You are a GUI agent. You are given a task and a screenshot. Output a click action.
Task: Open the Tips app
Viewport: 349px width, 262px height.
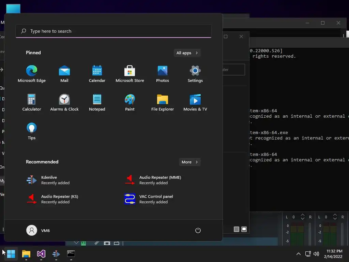coord(32,131)
